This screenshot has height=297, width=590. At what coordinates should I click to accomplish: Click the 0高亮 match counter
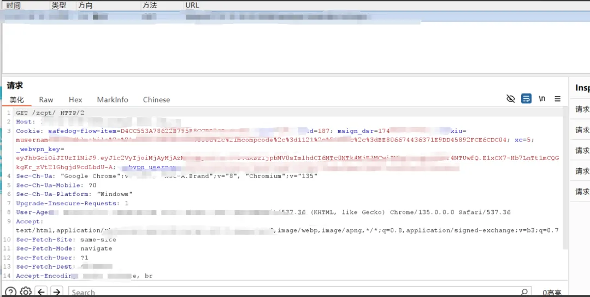(552, 293)
